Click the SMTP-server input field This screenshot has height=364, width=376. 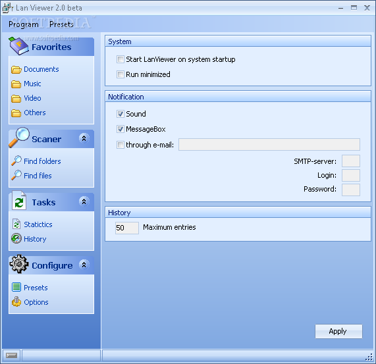[x=351, y=161]
